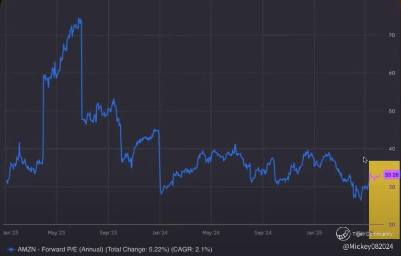Screen dimensions: 401x256
Task: Click the Tiger Community logo icon
Action: [x=343, y=234]
